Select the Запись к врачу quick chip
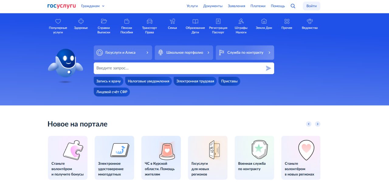The image size is (389, 186). [108, 81]
